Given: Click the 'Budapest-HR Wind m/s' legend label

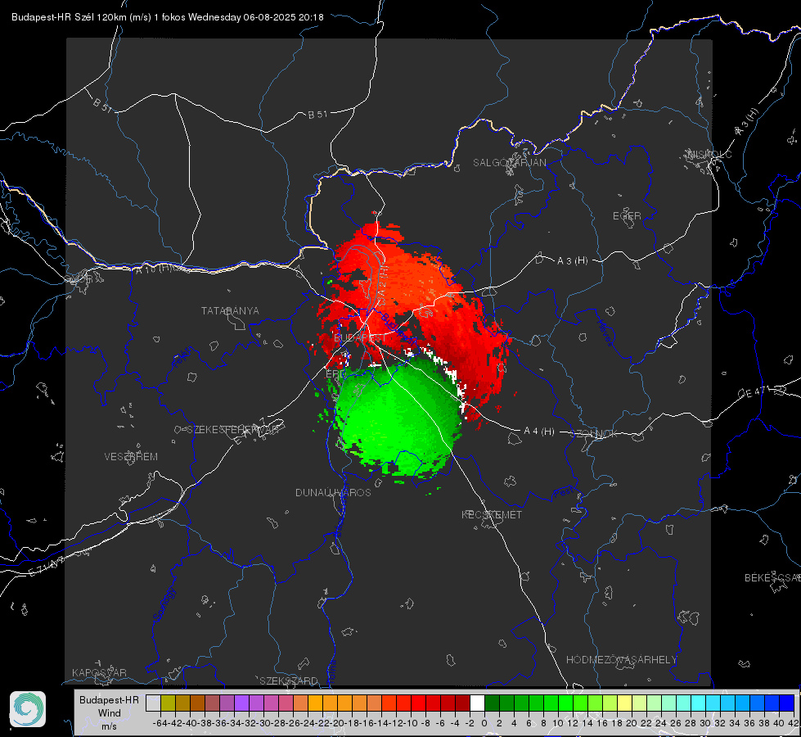Looking at the screenshot, I should click(109, 712).
